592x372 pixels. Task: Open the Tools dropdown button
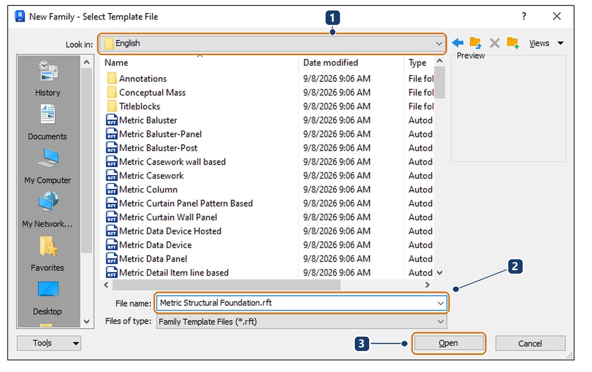click(x=49, y=343)
